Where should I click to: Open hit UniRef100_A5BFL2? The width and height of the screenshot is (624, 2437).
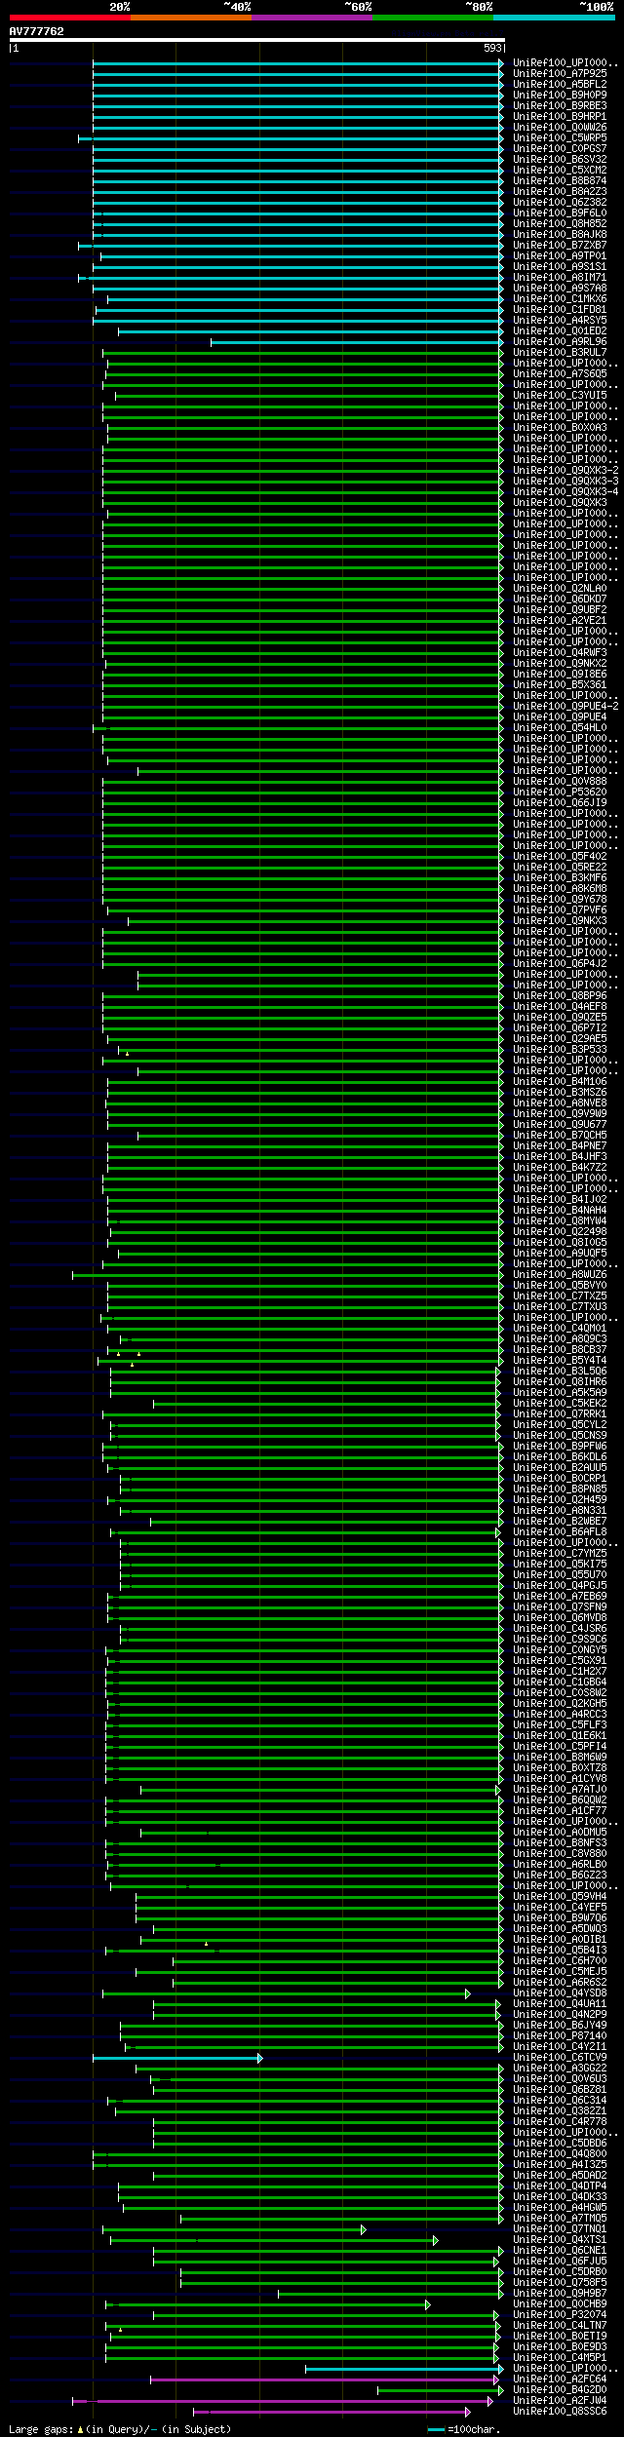click(x=560, y=84)
